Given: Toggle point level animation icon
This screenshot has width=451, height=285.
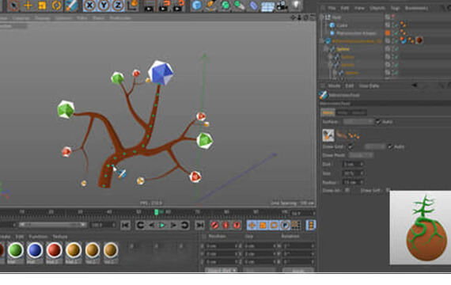Looking at the screenshot, I should coord(296,225).
